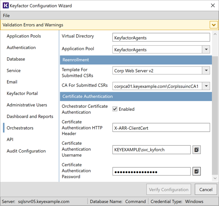Switch to the Authentication section
The width and height of the screenshot is (219, 206).
point(21,48)
